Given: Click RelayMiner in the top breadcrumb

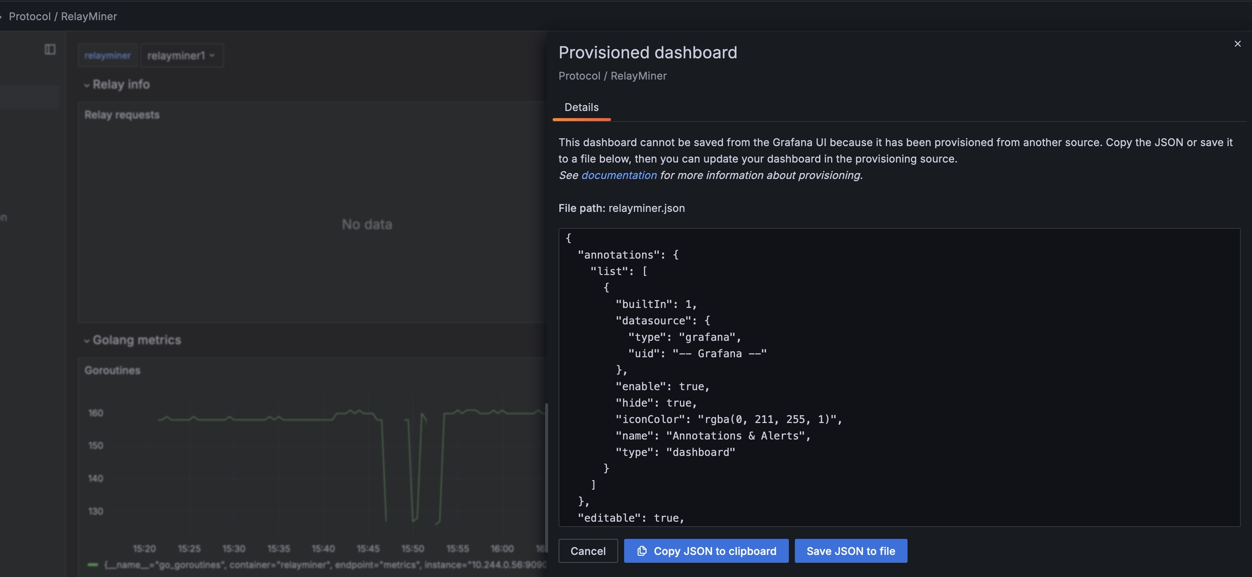Looking at the screenshot, I should click(89, 16).
